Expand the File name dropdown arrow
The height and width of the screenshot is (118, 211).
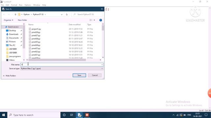click(x=102, y=65)
